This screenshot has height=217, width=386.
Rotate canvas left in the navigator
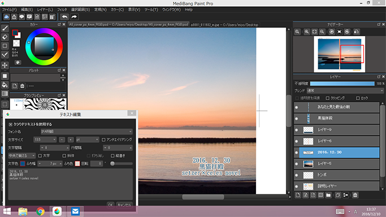point(332,32)
